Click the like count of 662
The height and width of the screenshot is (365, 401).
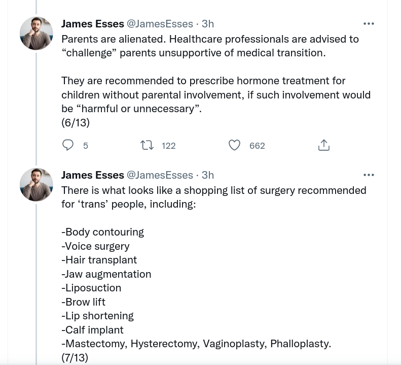tap(257, 146)
